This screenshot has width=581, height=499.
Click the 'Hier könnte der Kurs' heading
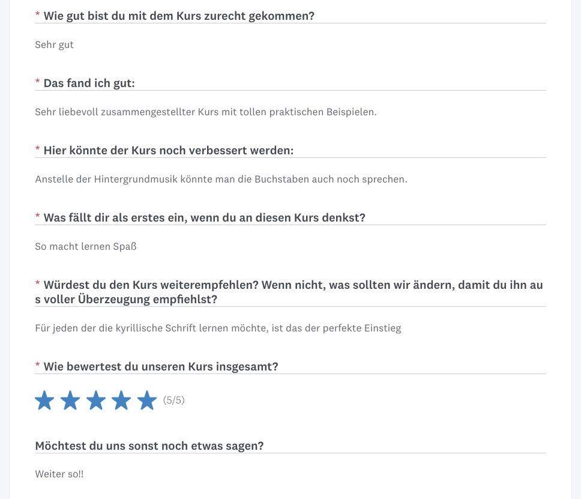click(x=169, y=150)
